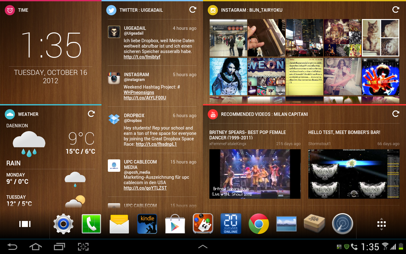This screenshot has width=406, height=254.
Task: Tap the YouTube panel icon
Action: pos(213,114)
